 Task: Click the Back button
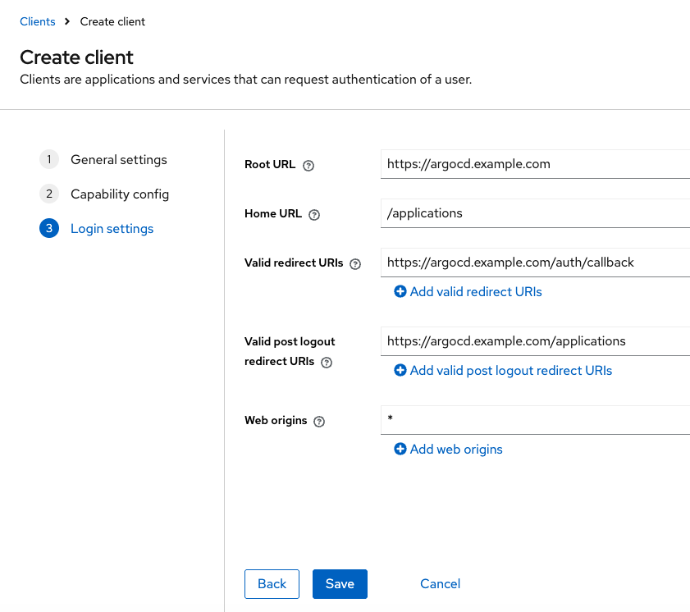272,584
